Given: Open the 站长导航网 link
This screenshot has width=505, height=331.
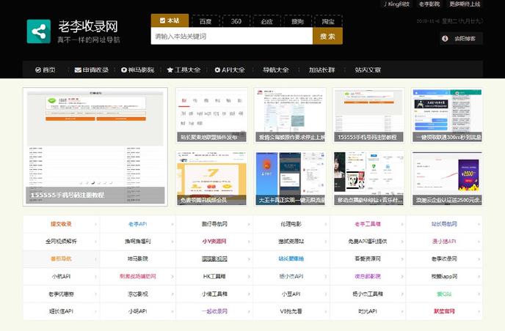Looking at the screenshot, I should click(x=445, y=224).
